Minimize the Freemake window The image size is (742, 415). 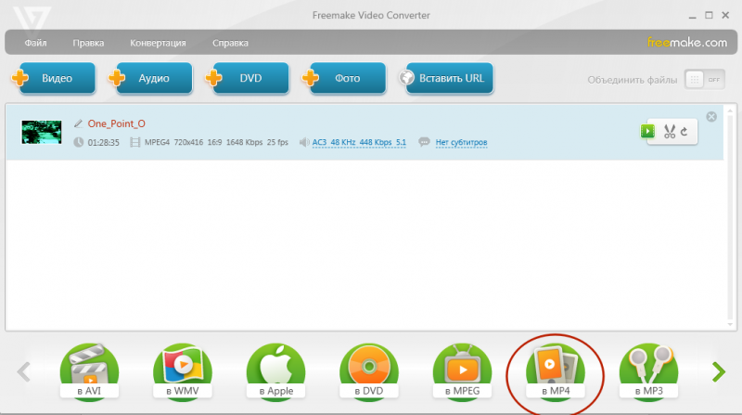692,16
